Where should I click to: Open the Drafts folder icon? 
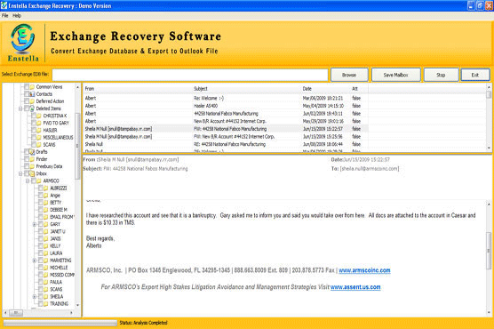click(x=32, y=152)
